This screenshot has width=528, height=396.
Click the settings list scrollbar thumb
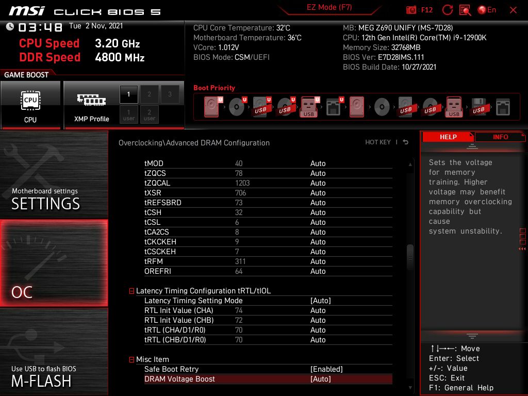(x=410, y=258)
